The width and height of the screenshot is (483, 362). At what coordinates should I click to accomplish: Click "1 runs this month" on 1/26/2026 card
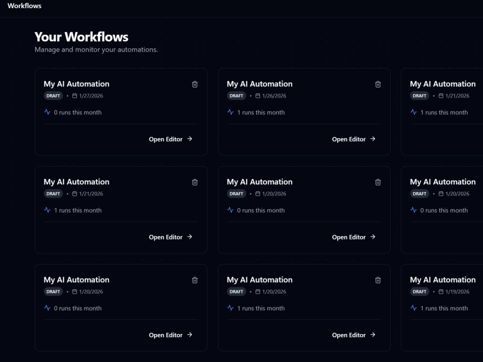coord(261,112)
